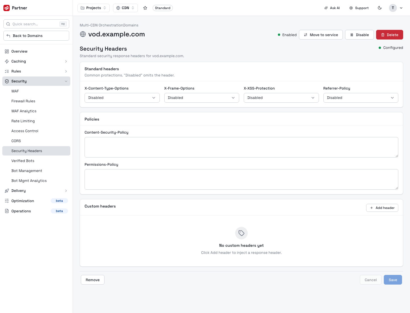410x313 pixels.
Task: Click the user avatar T
Action: tap(393, 8)
